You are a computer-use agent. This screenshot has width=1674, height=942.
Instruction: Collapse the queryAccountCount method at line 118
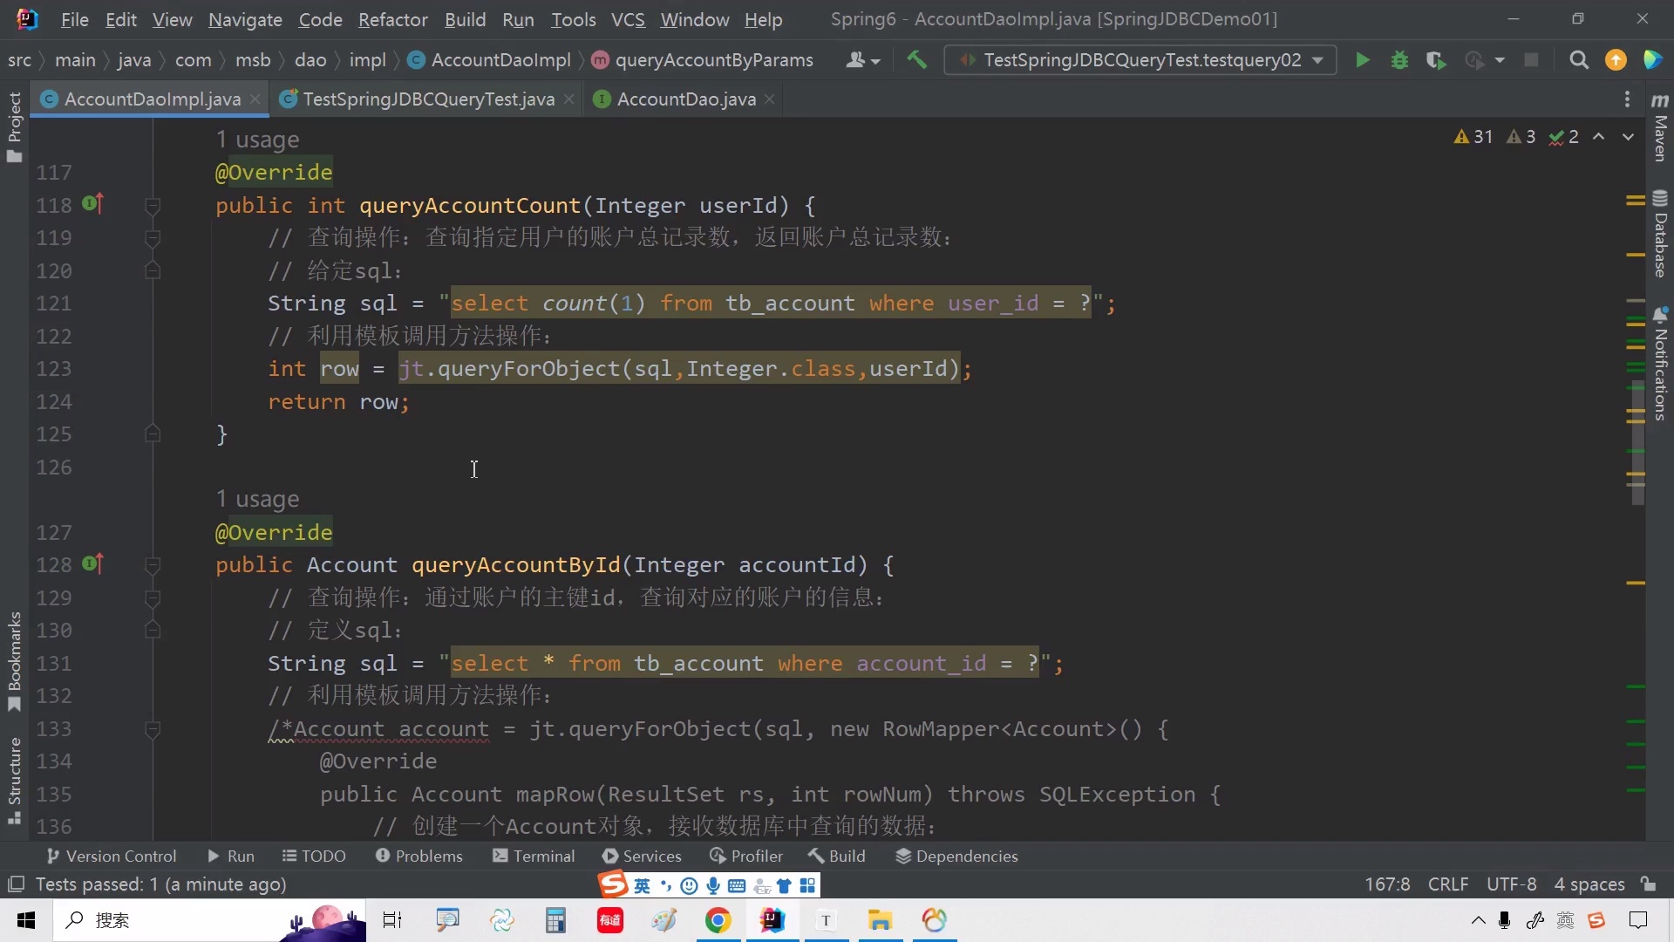(x=153, y=206)
